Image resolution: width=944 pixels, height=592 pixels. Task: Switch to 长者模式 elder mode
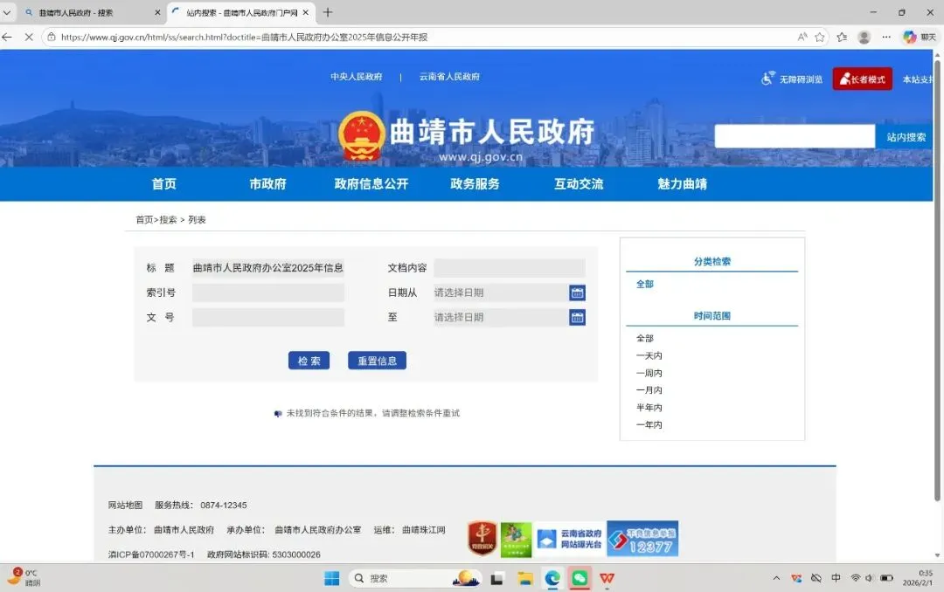[862, 79]
